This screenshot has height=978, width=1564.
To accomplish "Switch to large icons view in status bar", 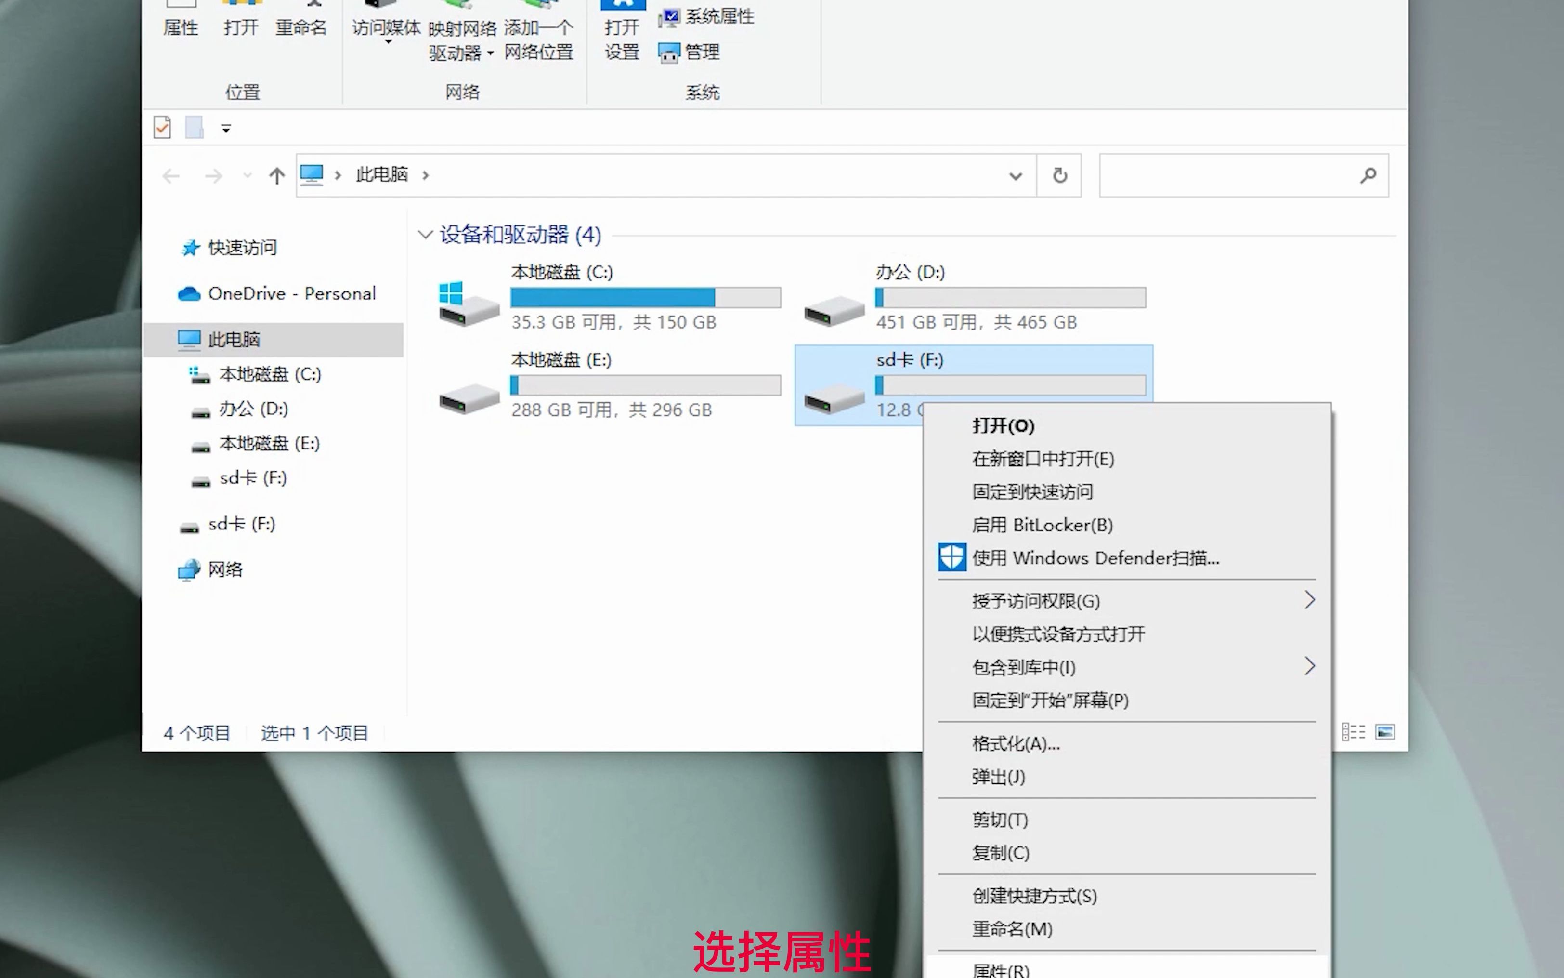I will tap(1384, 732).
